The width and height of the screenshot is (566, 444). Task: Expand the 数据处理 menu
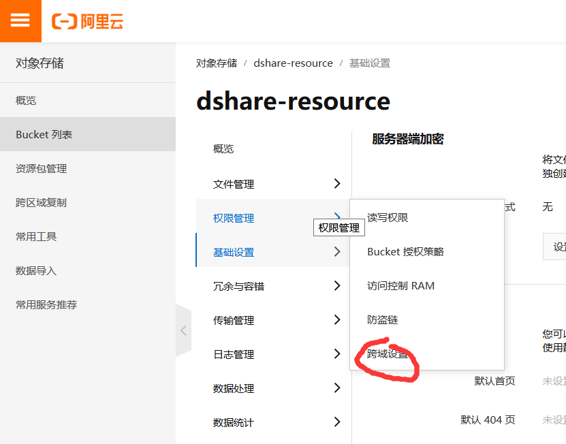tap(336, 388)
